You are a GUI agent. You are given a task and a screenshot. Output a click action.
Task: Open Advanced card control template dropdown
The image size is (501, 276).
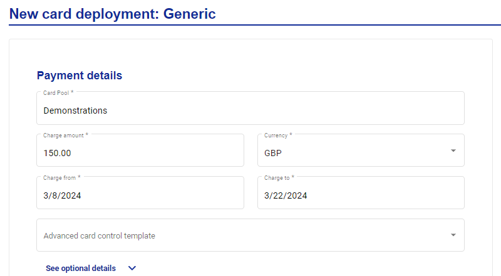(x=250, y=235)
